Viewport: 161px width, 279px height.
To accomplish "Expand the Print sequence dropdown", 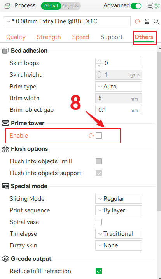I will [x=119, y=210].
